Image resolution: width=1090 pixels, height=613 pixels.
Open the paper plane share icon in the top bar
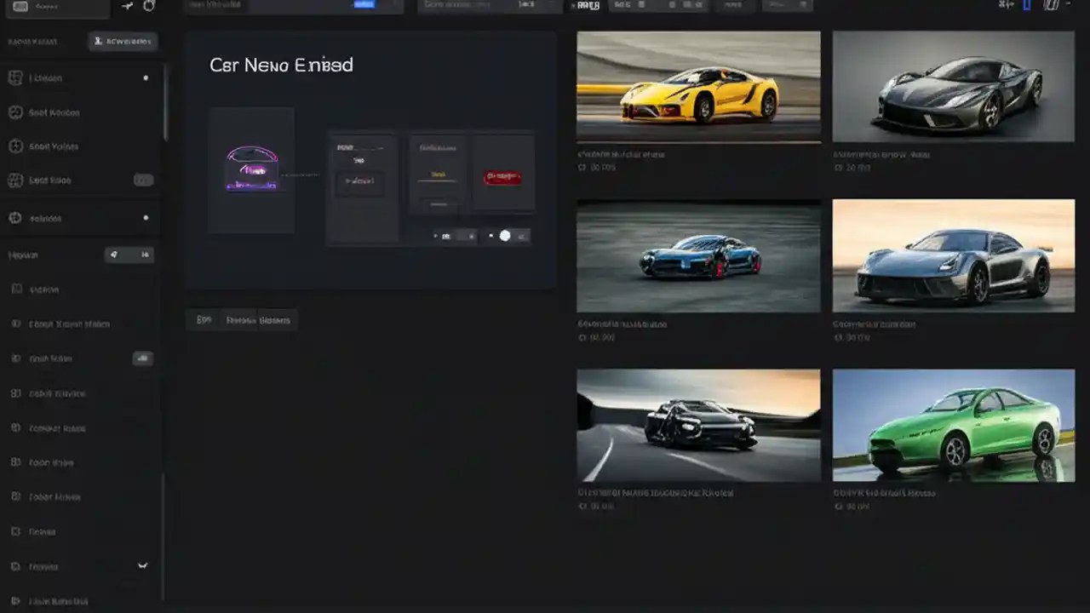(126, 6)
